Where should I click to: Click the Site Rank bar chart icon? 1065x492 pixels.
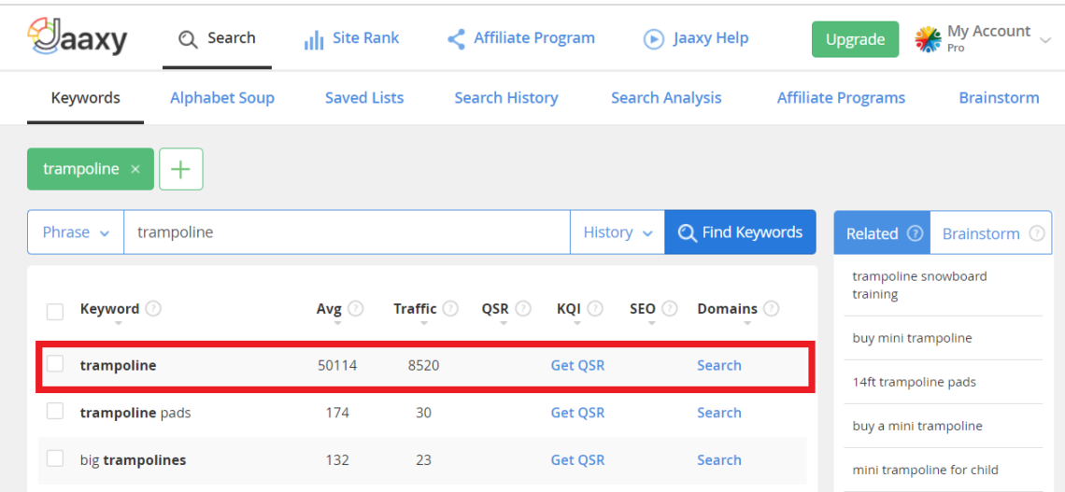pos(314,40)
